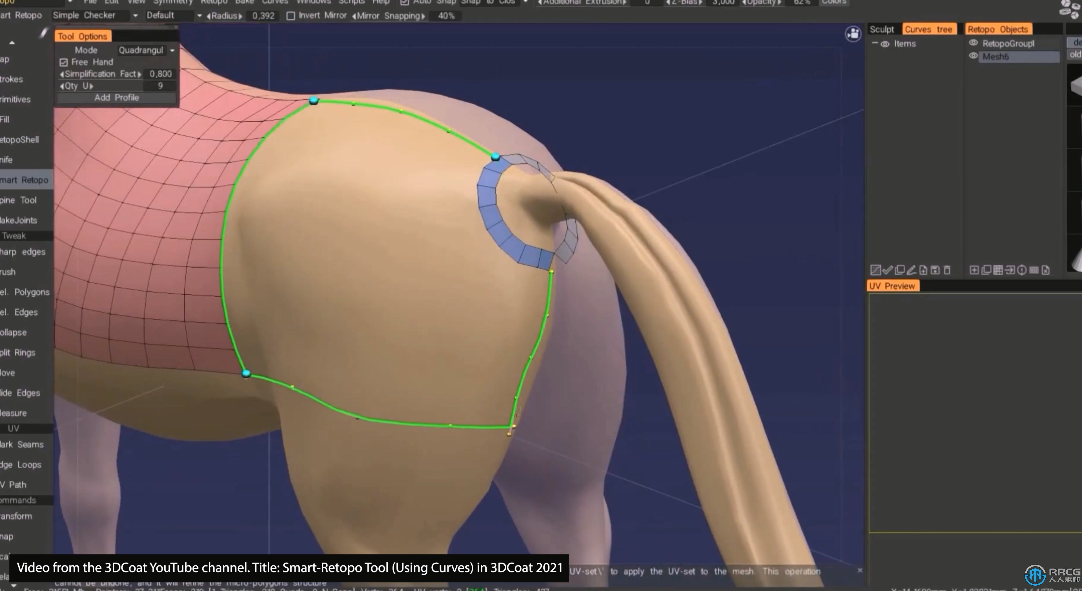Select the Mark Seams tool
The height and width of the screenshot is (591, 1082).
(22, 444)
